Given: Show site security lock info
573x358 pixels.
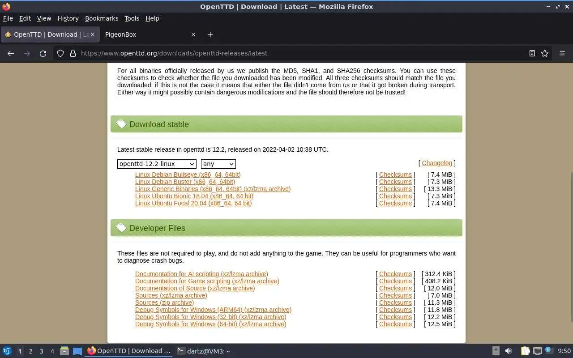Looking at the screenshot, I should click(73, 53).
